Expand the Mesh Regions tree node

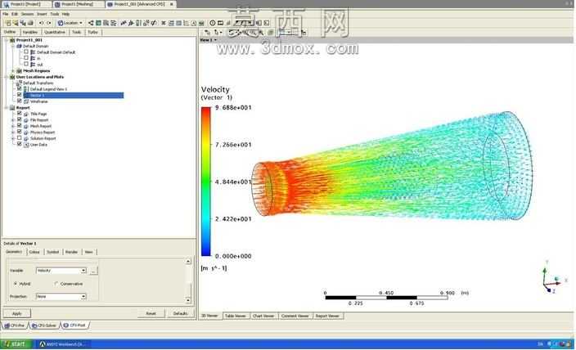[13, 70]
